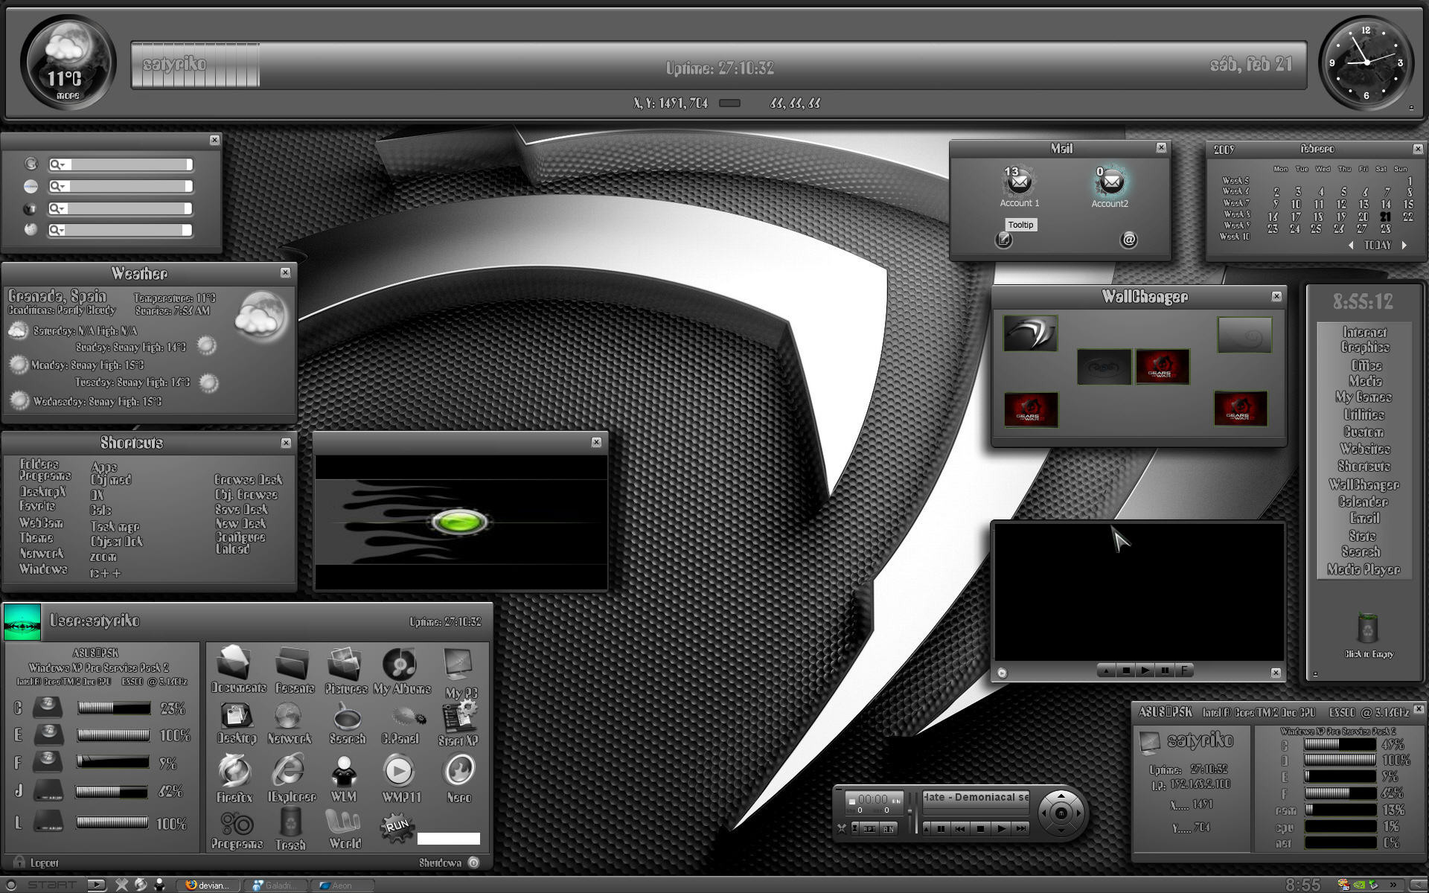Open the Recents folder icon
The image size is (1429, 893).
[x=292, y=662]
